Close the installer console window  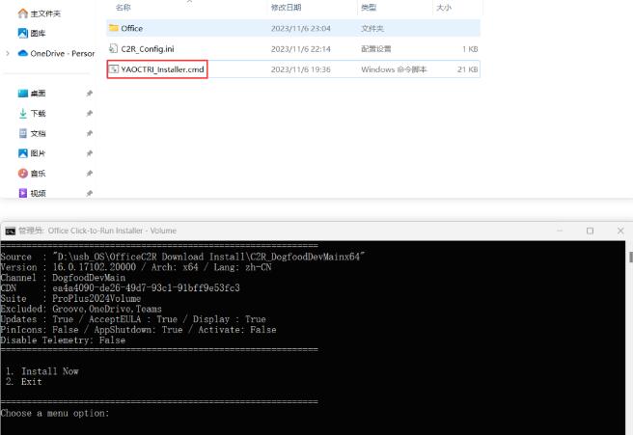click(x=620, y=231)
